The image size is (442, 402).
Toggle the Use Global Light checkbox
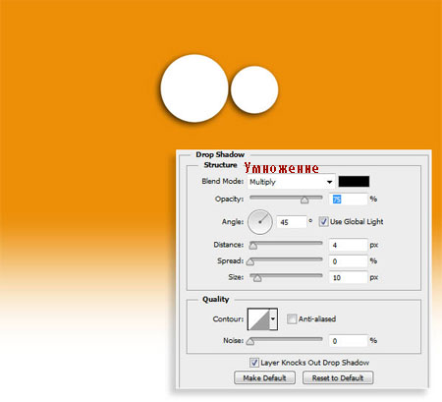(323, 222)
